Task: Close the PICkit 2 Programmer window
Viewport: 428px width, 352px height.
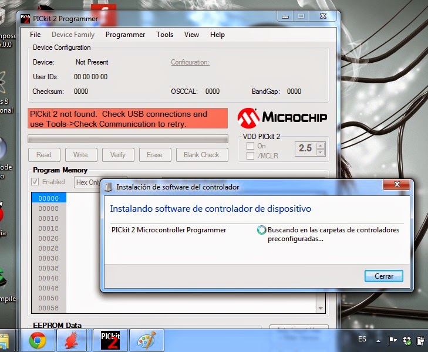Action: [x=323, y=16]
